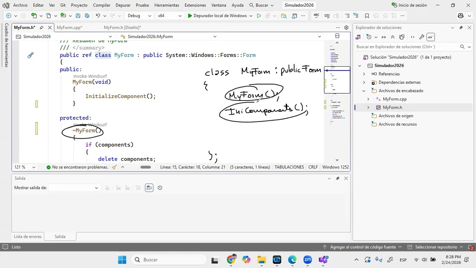Switch views icon in Solution Explorer
The width and height of the screenshot is (476, 268).
(358, 37)
